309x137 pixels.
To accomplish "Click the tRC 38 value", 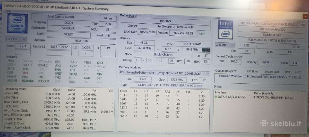I will [x=188, y=61].
